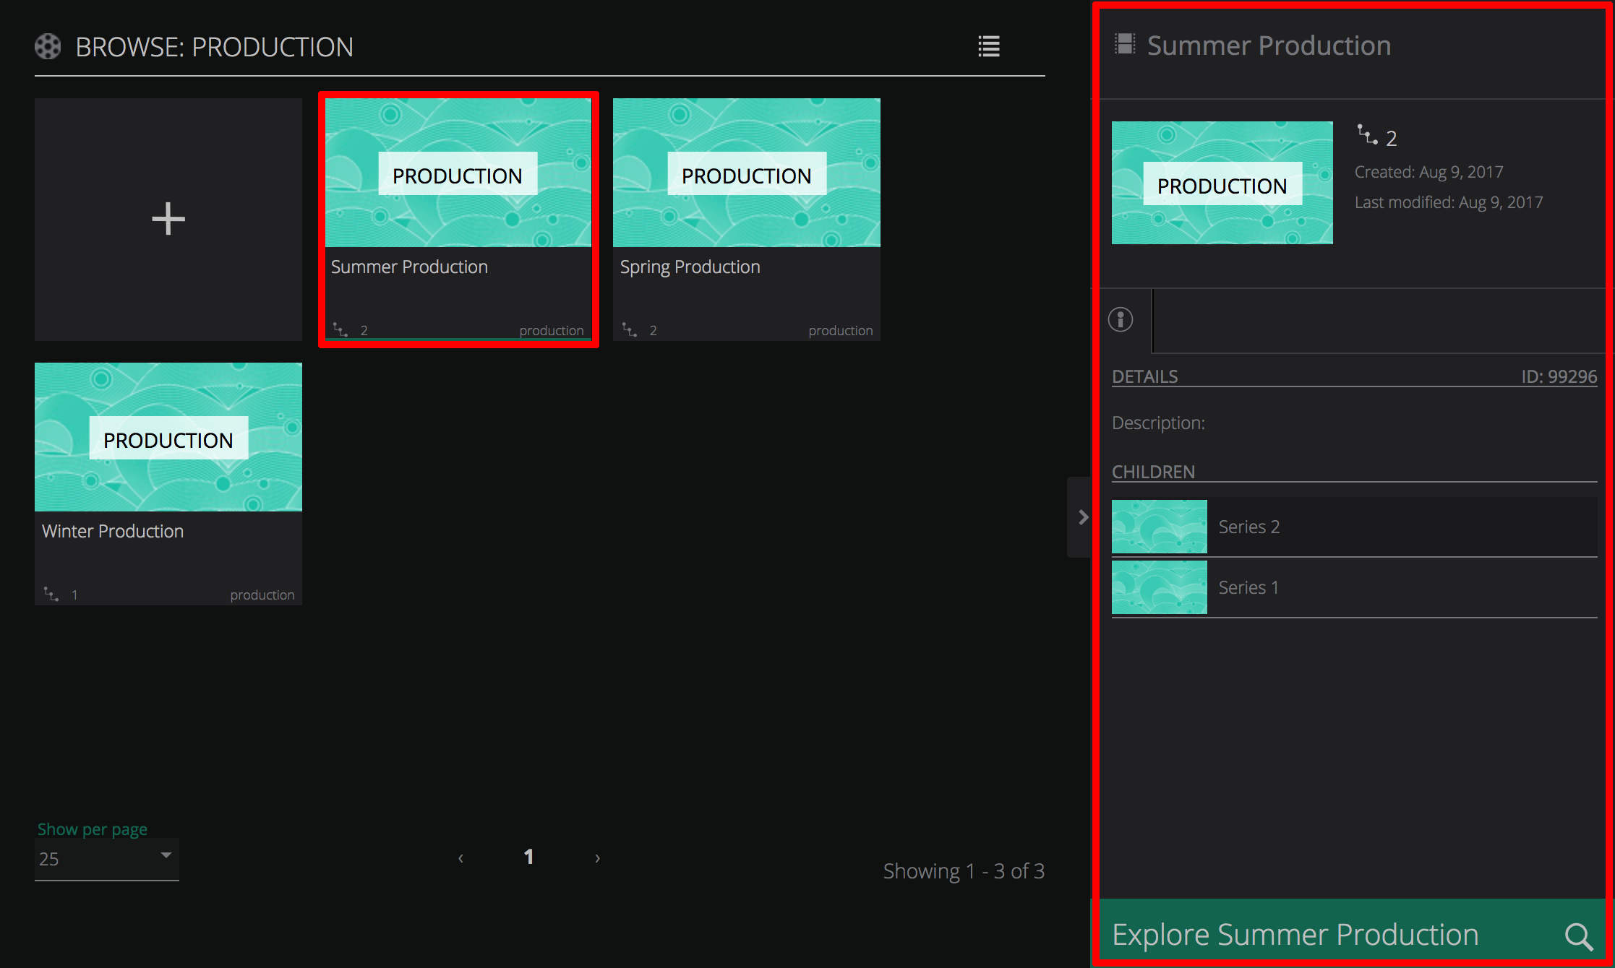This screenshot has width=1615, height=968.
Task: Click the filmstrip icon beside Summer Production title
Action: (1125, 45)
